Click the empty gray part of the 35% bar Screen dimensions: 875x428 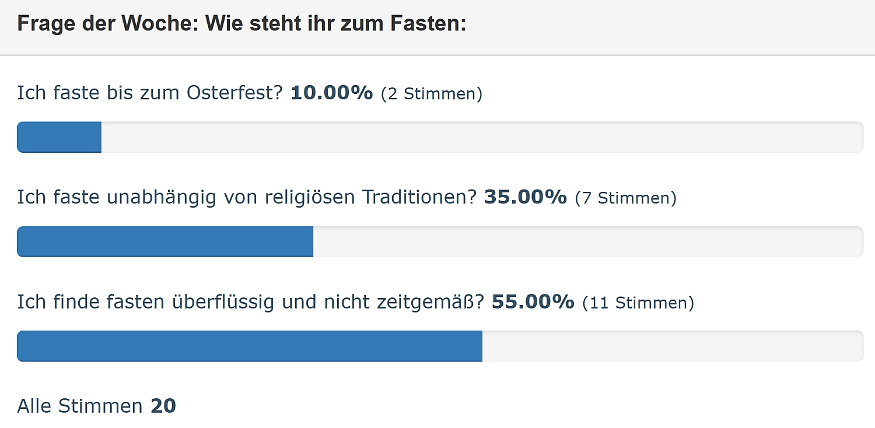587,242
